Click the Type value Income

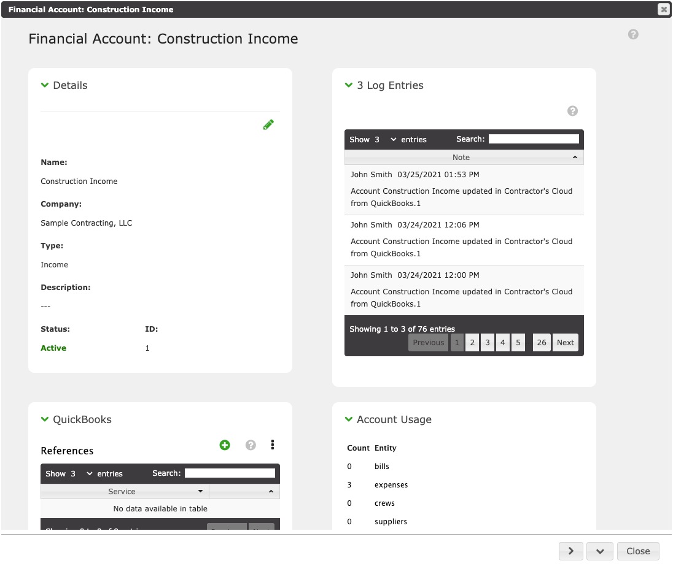54,265
